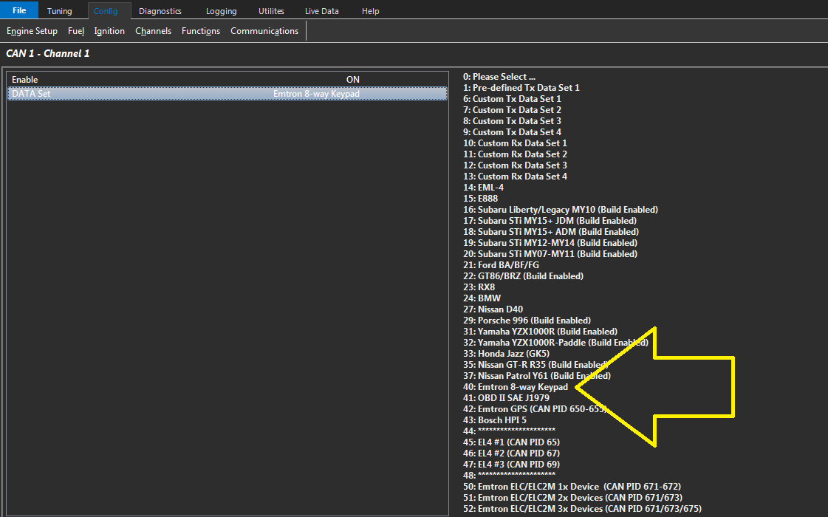This screenshot has width=828, height=517.
Task: Open the Channels submenu
Action: 153,31
